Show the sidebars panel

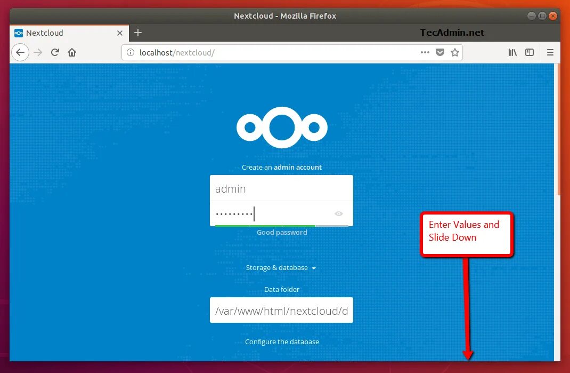pyautogui.click(x=530, y=52)
